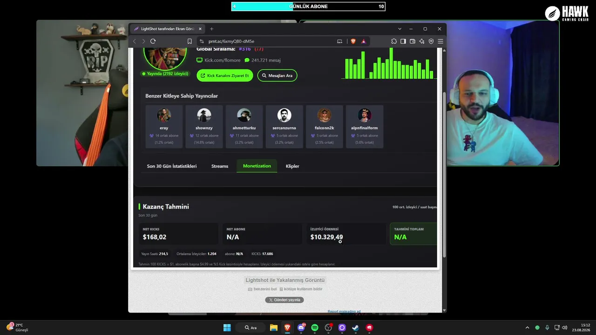Screen dimensions: 596x335
Task: Open the browser hamburger menu
Action: (x=440, y=41)
